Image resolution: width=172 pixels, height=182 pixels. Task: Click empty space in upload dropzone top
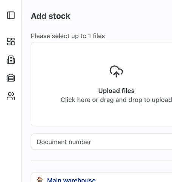pyautogui.click(x=101, y=53)
